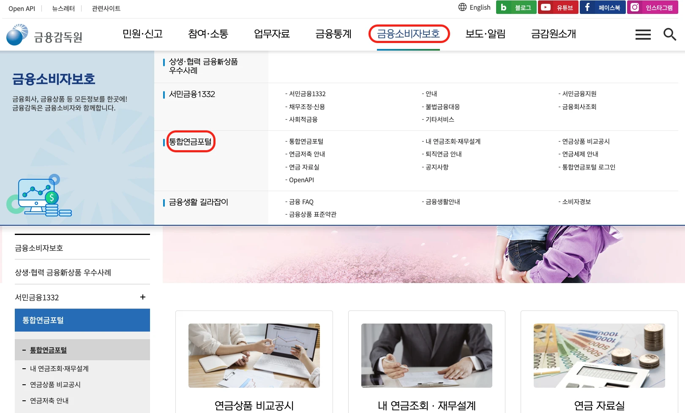Select 금융소비자보호 in the main navigation

point(408,34)
